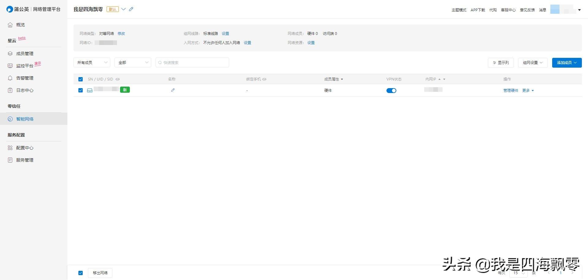Viewport: 588px width, 280px height.
Task: Click eye icon next to SN / UID / SID
Action: pos(118,79)
